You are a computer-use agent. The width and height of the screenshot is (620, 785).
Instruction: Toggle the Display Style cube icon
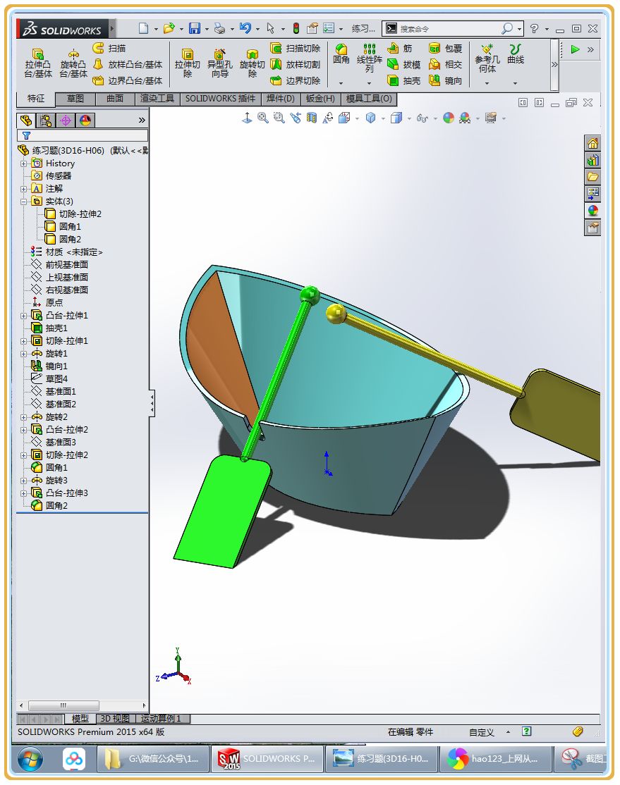point(396,118)
